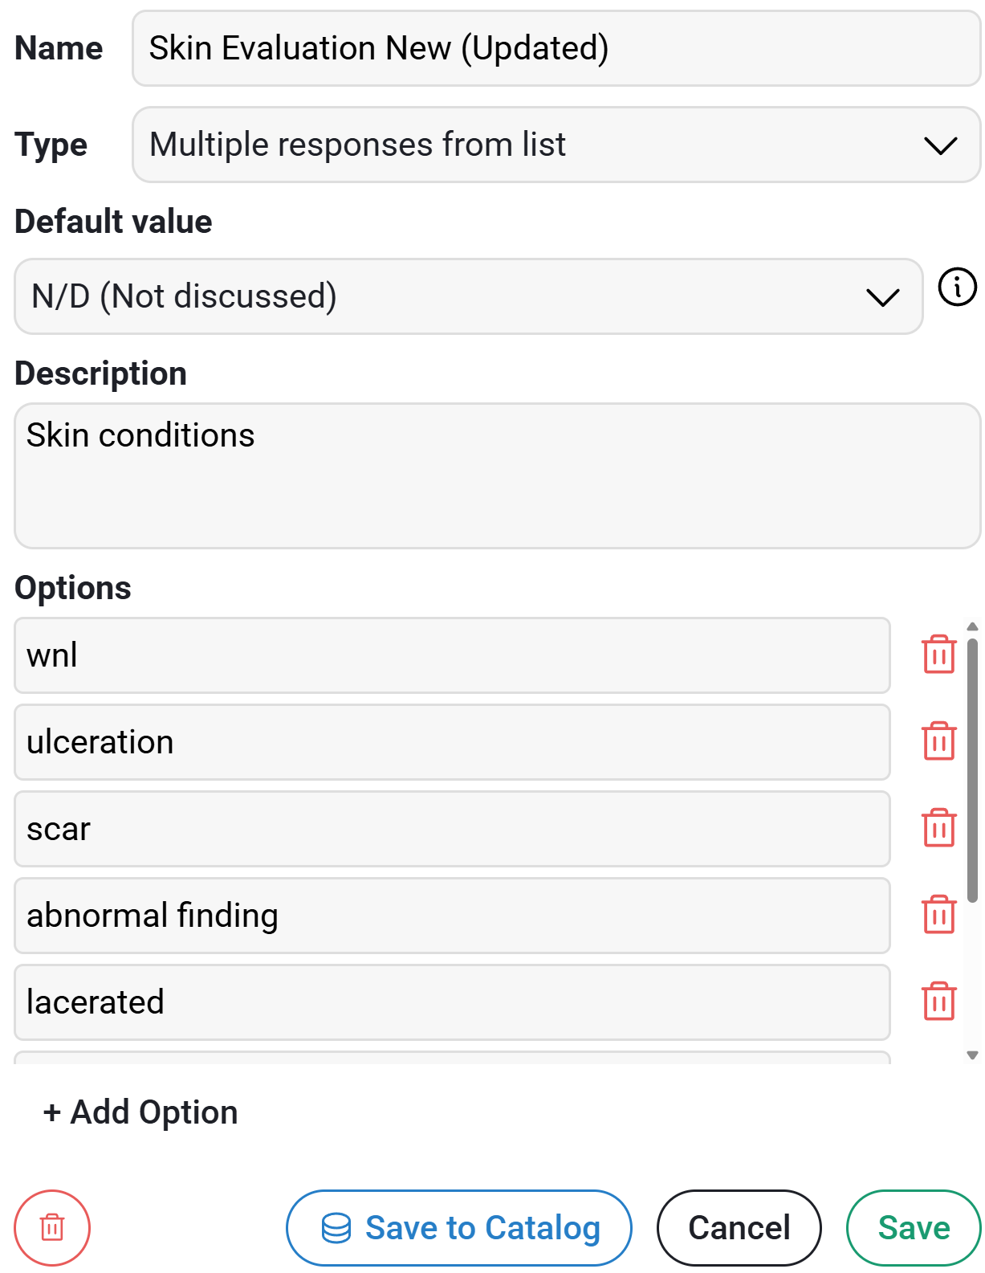The width and height of the screenshot is (985, 1273).
Task: Click the options list scrollbar up arrow
Action: pyautogui.click(x=972, y=626)
